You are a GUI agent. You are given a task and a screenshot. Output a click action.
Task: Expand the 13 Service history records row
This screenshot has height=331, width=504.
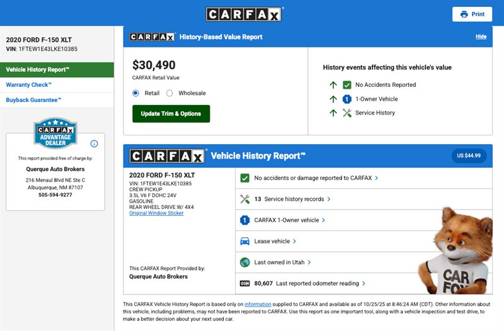click(x=294, y=199)
